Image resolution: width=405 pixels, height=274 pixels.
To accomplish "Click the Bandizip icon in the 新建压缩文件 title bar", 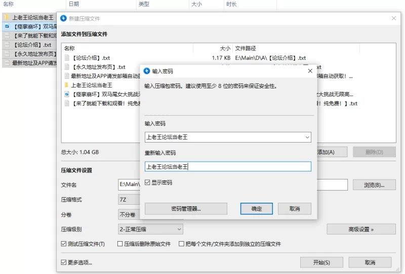I will [63, 18].
